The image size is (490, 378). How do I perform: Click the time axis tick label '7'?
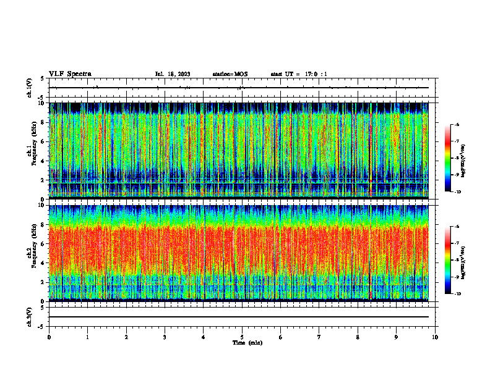pos(319,337)
